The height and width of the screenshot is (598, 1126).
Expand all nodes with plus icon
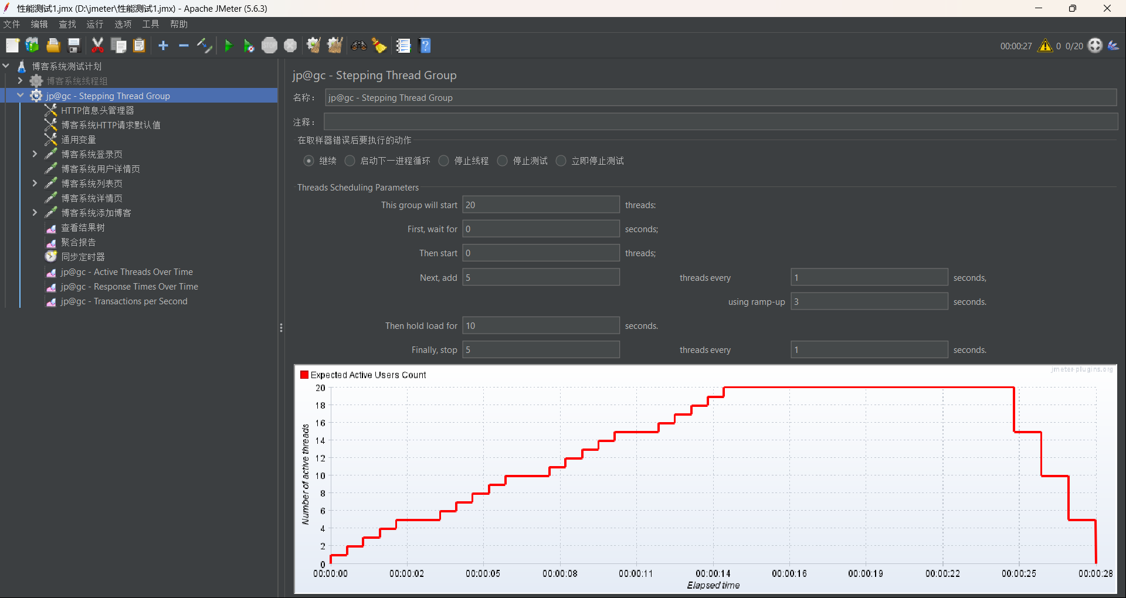pyautogui.click(x=163, y=46)
